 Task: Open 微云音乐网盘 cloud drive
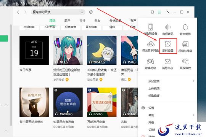coord(150,46)
